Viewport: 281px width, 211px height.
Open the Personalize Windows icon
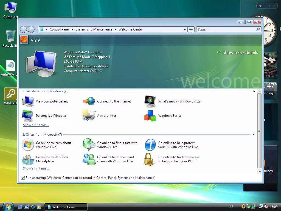[x=27, y=116]
